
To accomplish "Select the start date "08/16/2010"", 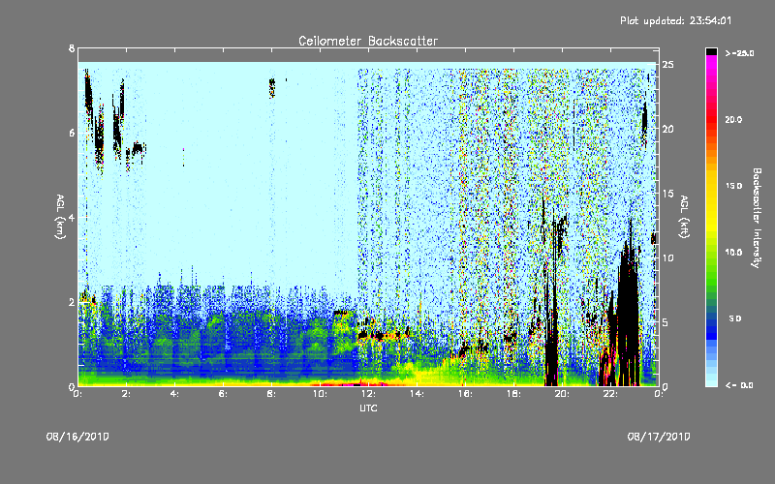I will click(x=77, y=437).
